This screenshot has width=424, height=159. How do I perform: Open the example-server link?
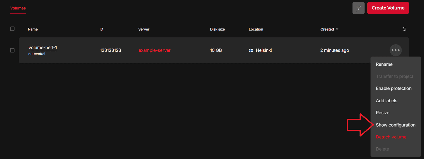[x=154, y=50]
